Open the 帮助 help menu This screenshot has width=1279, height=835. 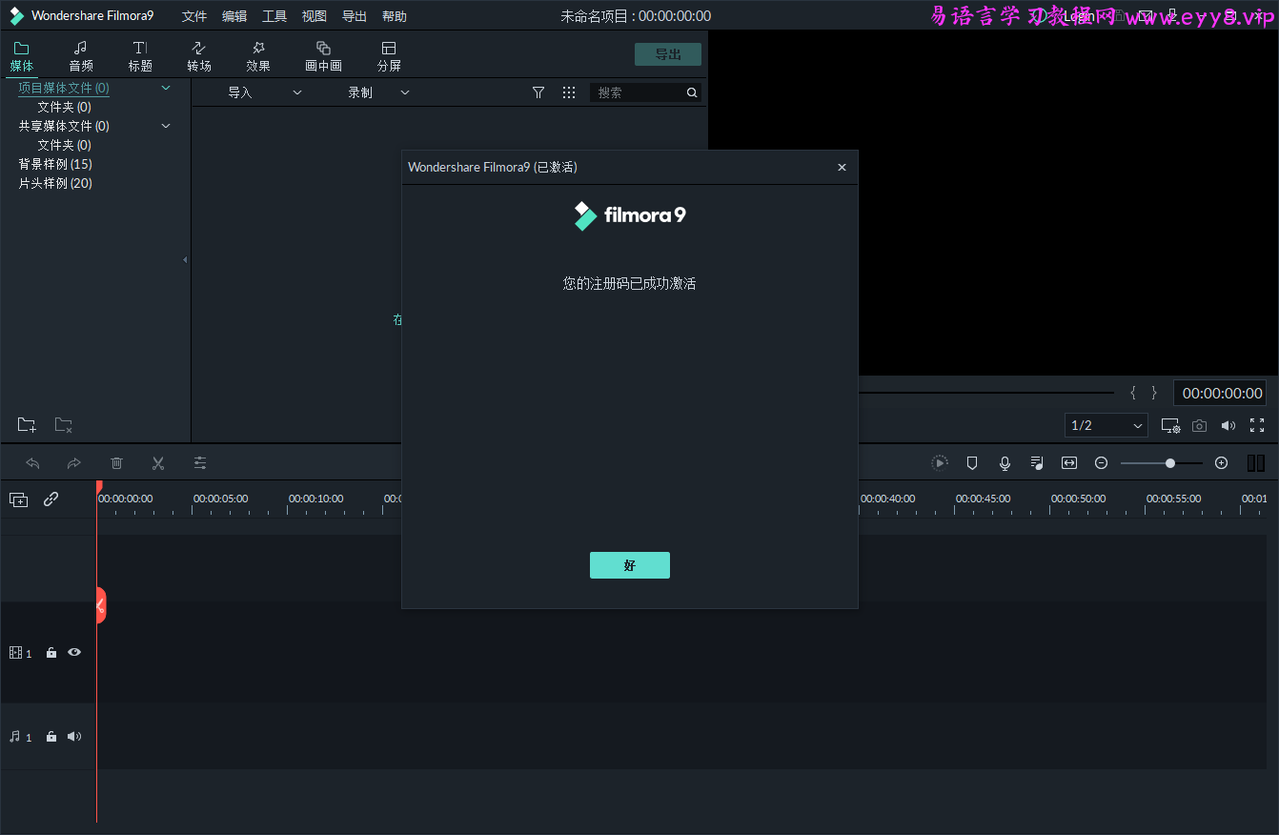click(x=395, y=16)
